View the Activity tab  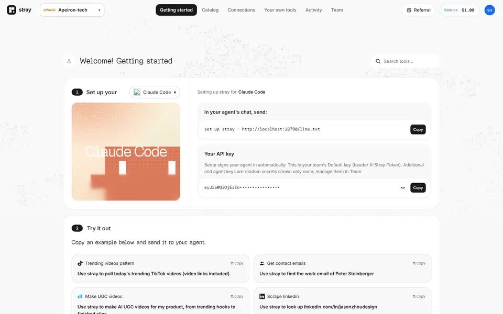pyautogui.click(x=313, y=10)
